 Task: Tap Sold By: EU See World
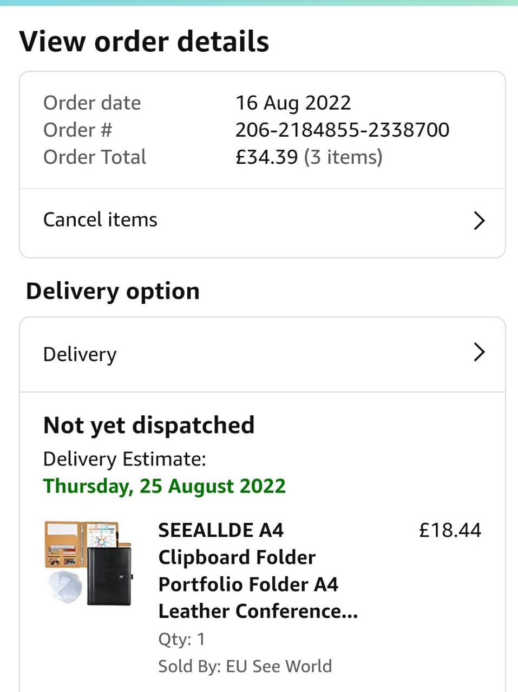click(245, 666)
